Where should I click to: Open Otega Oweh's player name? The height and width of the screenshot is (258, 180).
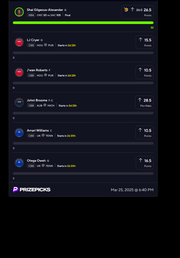[x=36, y=160]
